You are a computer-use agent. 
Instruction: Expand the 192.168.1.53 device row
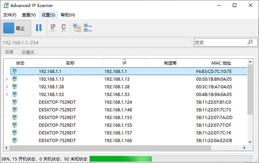6,95
